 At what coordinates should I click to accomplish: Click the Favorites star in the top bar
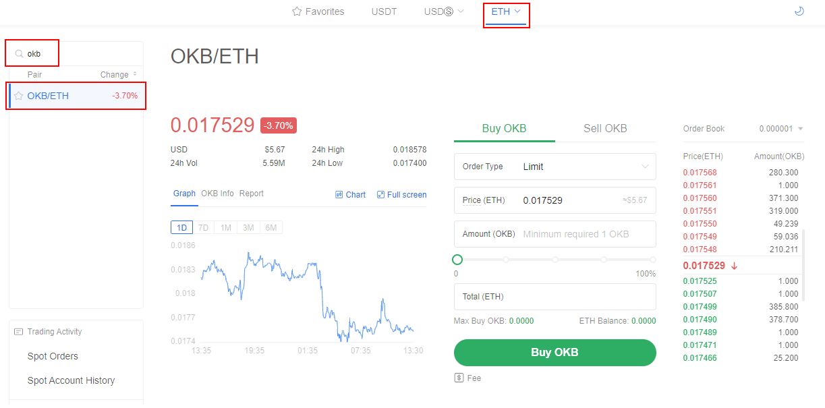click(x=295, y=11)
